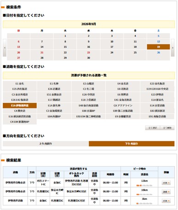Toggle the CA アクアライン road

tap(123, 106)
